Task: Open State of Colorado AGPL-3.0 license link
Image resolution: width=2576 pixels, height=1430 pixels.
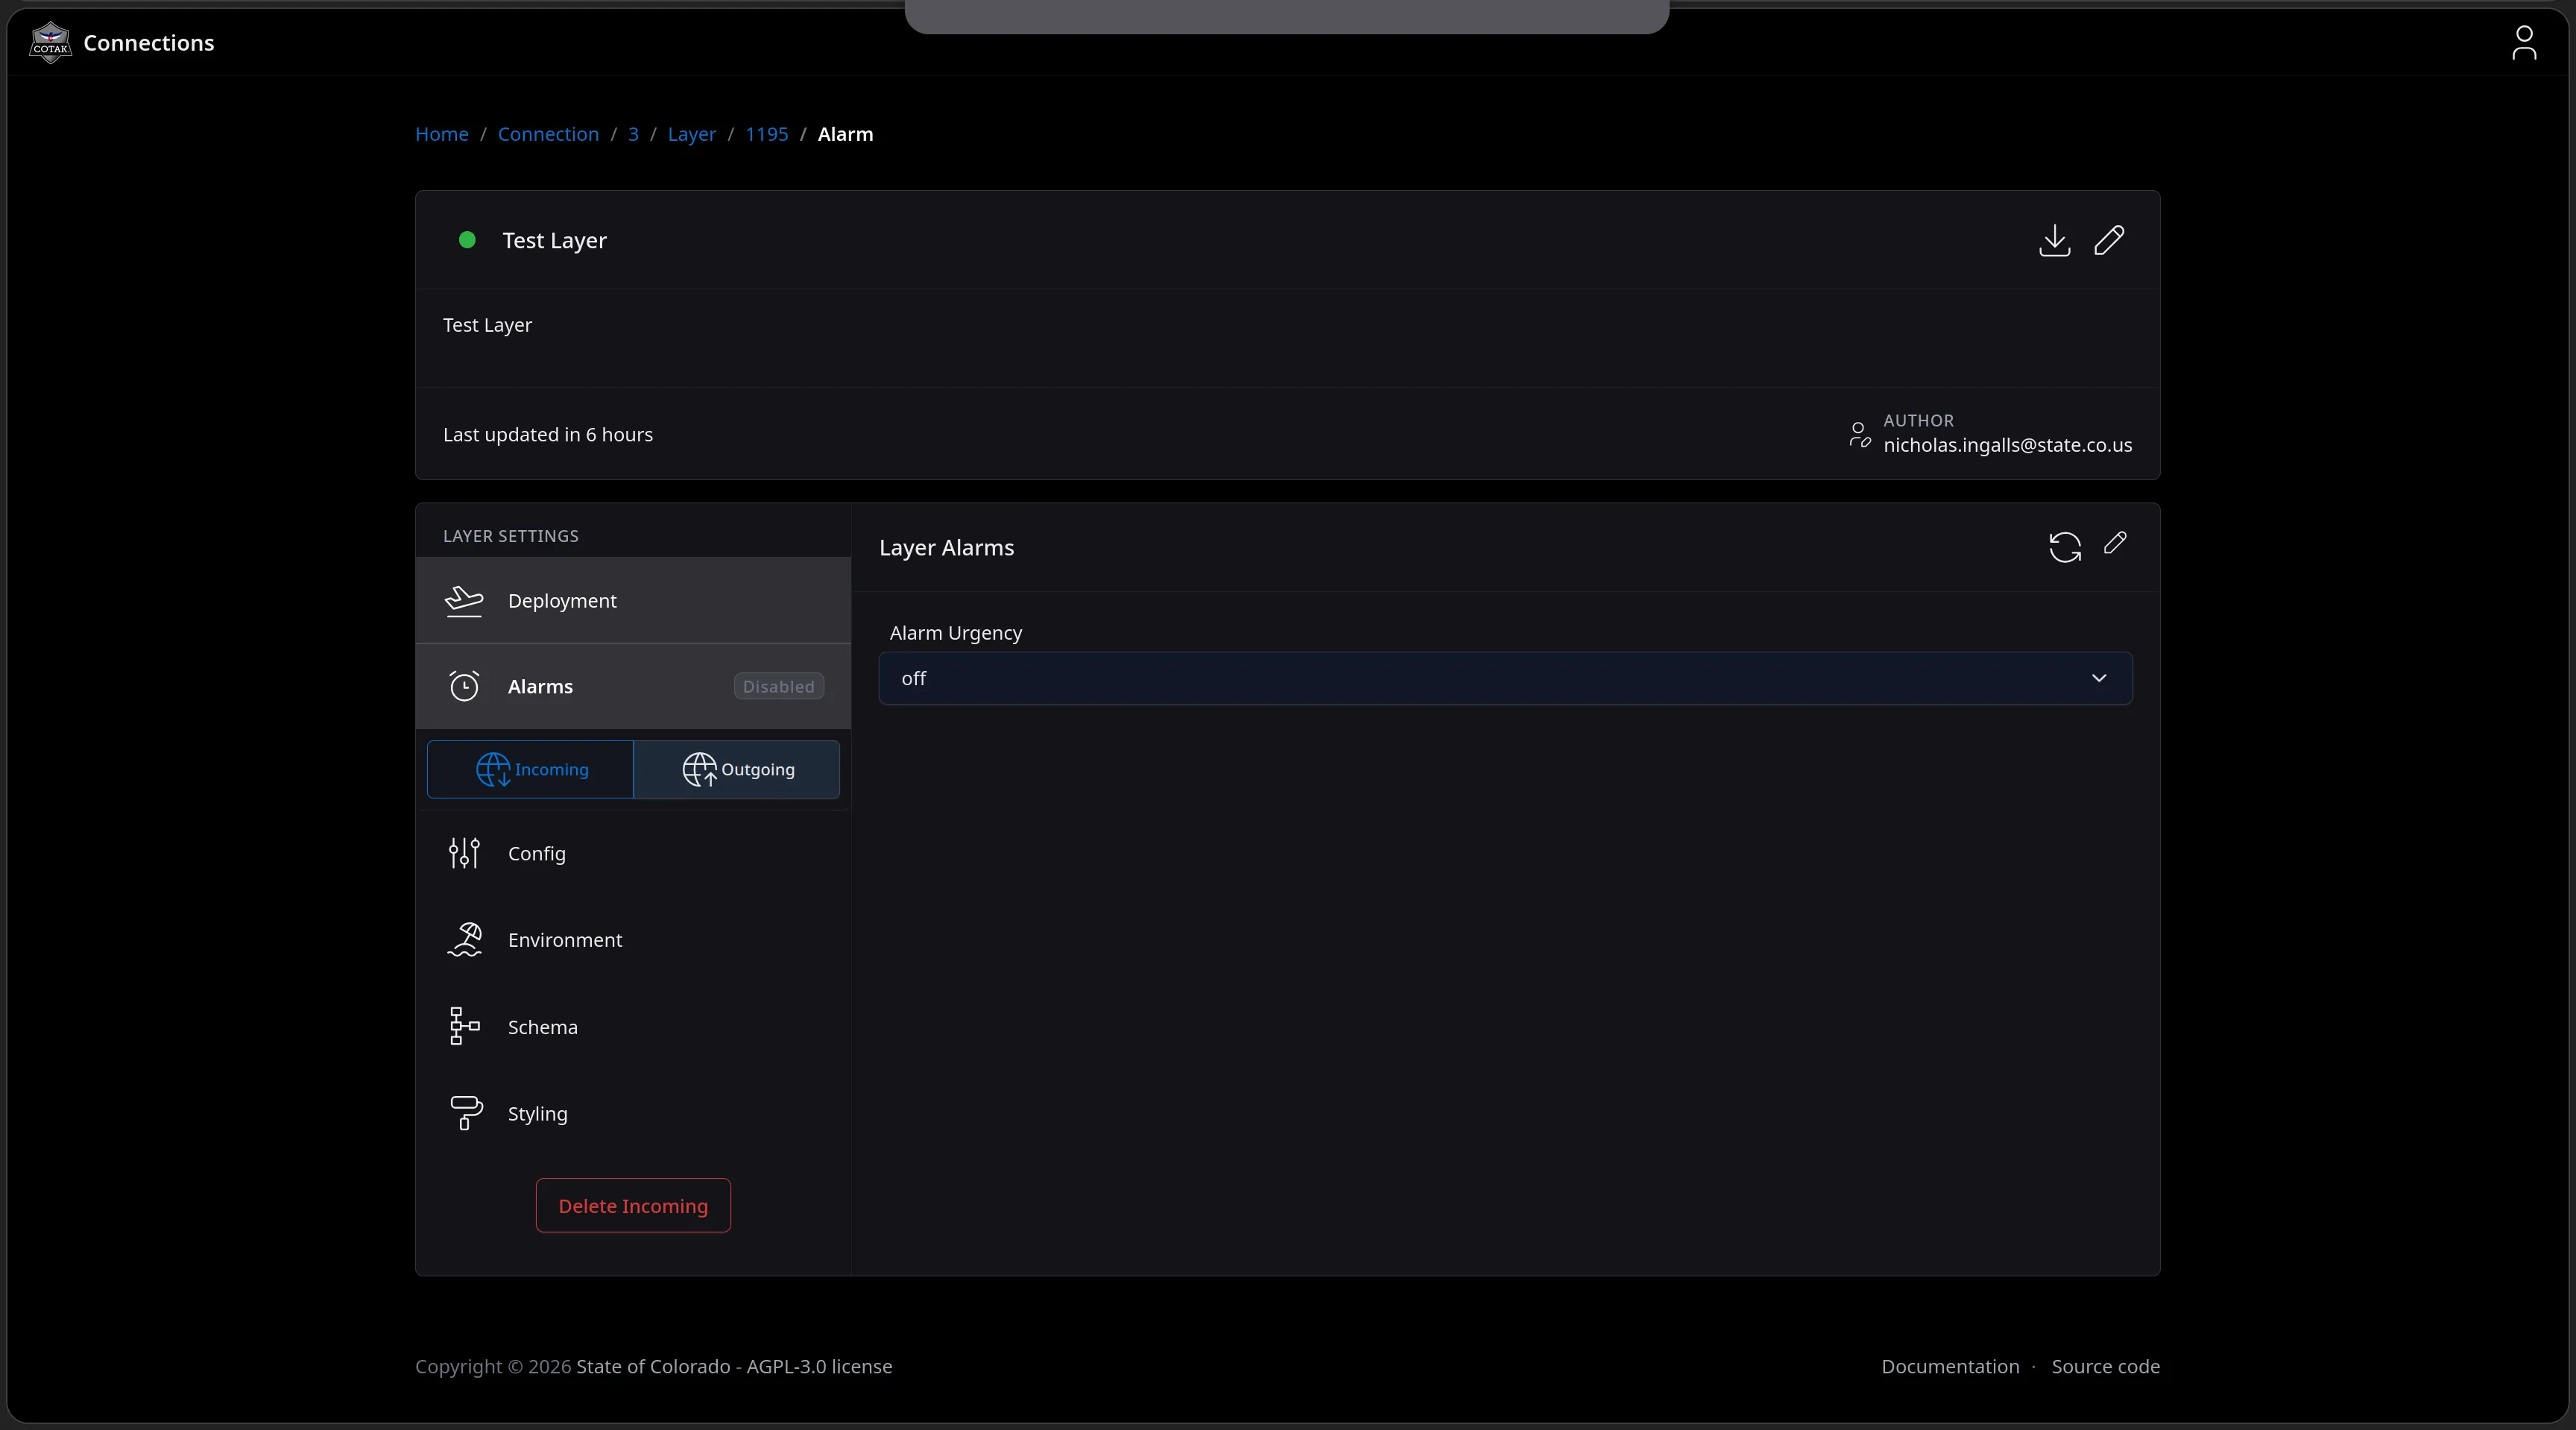Action: point(734,1366)
